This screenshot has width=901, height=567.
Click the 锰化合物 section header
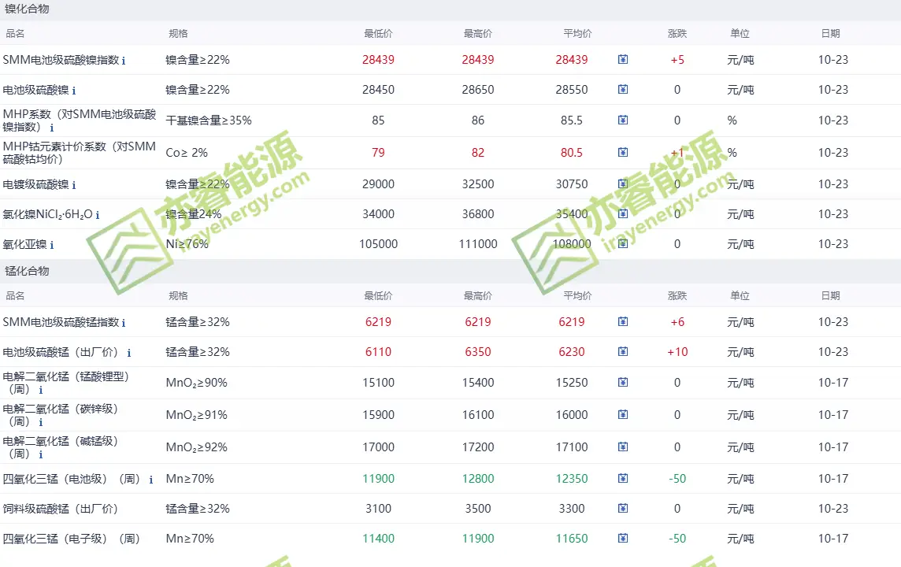tap(27, 271)
